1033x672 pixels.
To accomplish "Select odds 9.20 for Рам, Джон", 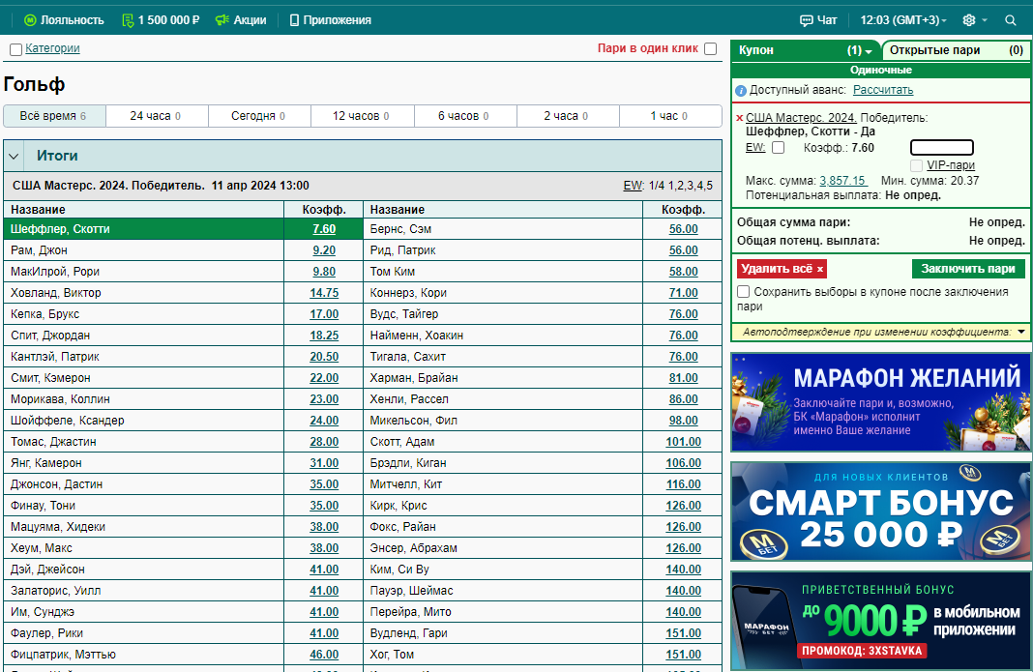I will pyautogui.click(x=324, y=250).
